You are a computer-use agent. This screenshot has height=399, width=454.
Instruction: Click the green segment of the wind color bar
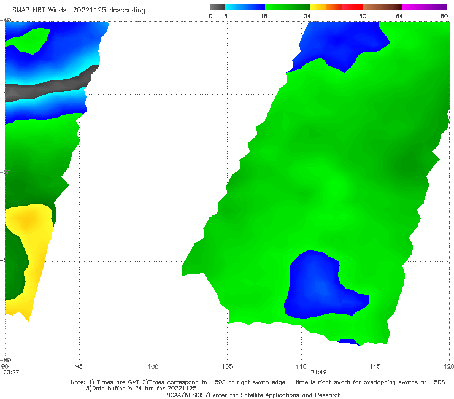[287, 7]
